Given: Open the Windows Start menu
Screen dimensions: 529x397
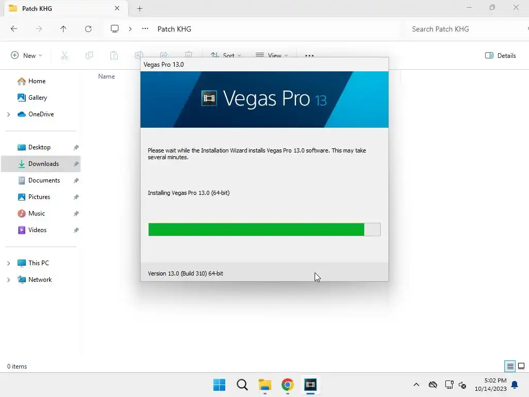Looking at the screenshot, I should point(219,385).
